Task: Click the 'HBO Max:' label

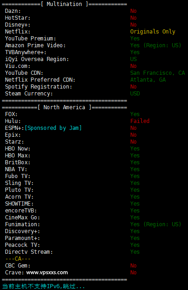Action: (17, 156)
